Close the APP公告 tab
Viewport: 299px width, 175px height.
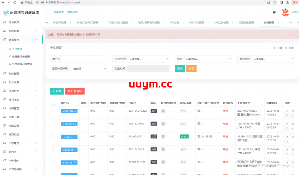[183, 22]
